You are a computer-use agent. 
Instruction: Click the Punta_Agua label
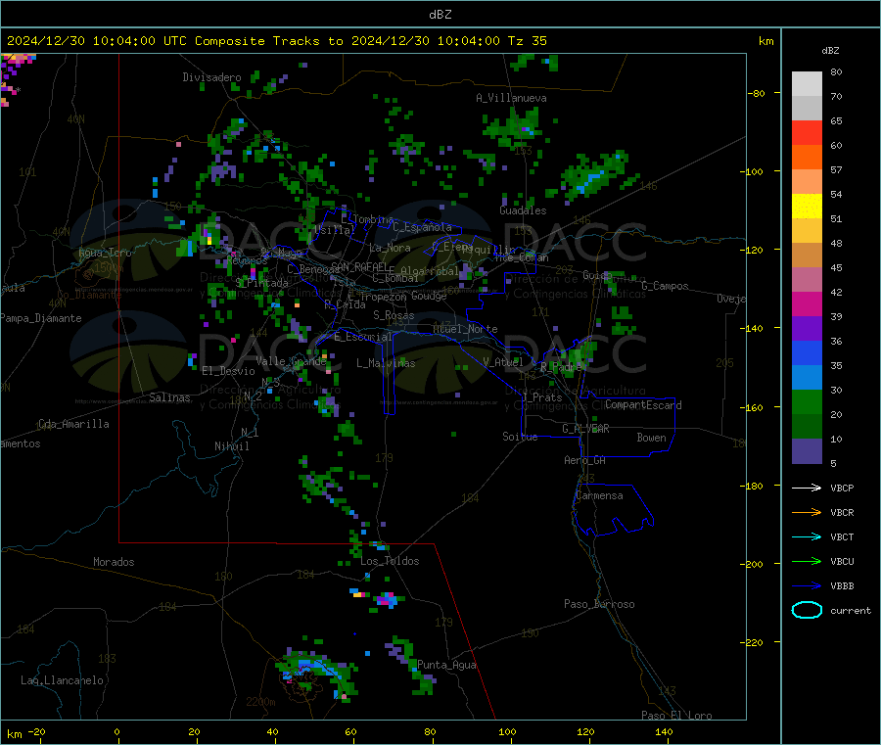click(446, 666)
